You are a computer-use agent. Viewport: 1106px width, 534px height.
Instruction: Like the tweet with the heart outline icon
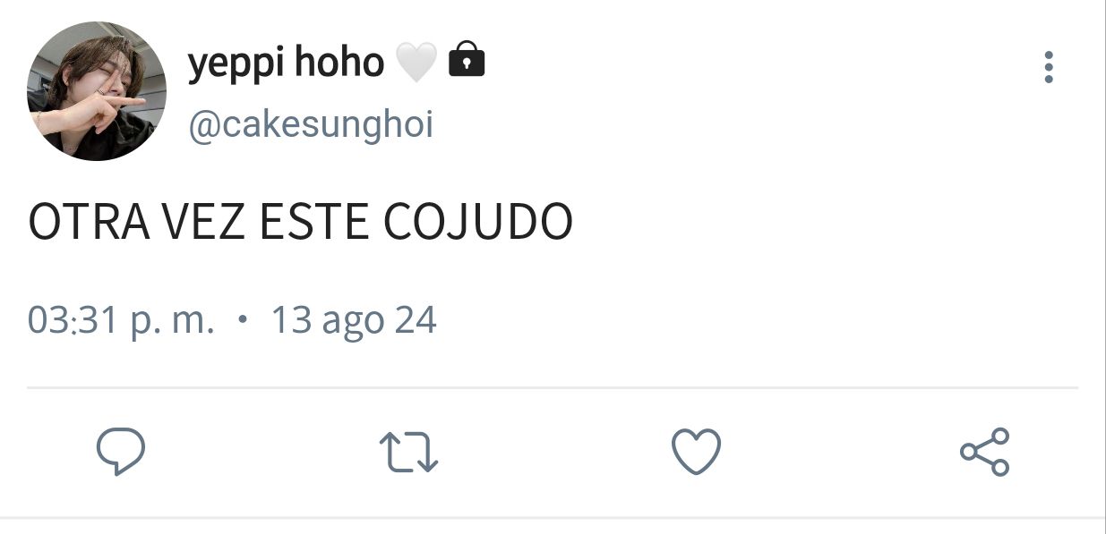click(696, 452)
